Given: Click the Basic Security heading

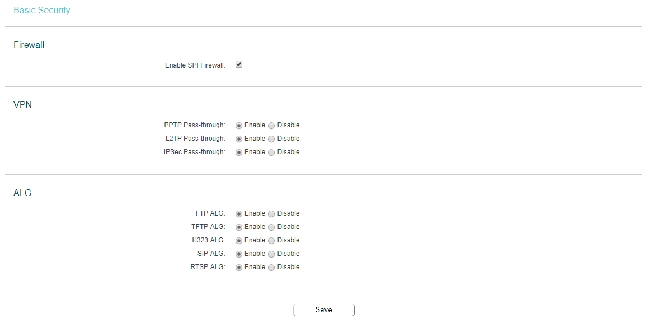Looking at the screenshot, I should point(42,11).
